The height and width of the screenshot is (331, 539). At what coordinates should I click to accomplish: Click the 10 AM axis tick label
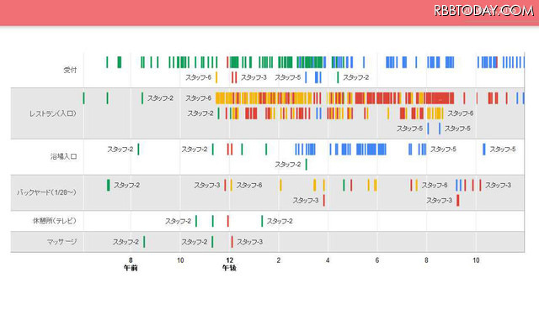tap(180, 260)
